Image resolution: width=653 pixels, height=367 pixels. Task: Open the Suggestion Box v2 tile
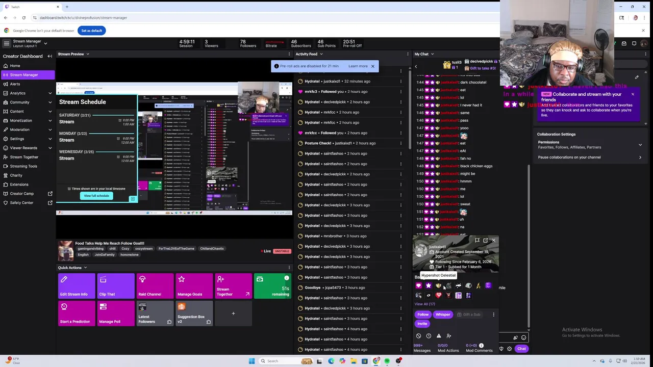(194, 313)
